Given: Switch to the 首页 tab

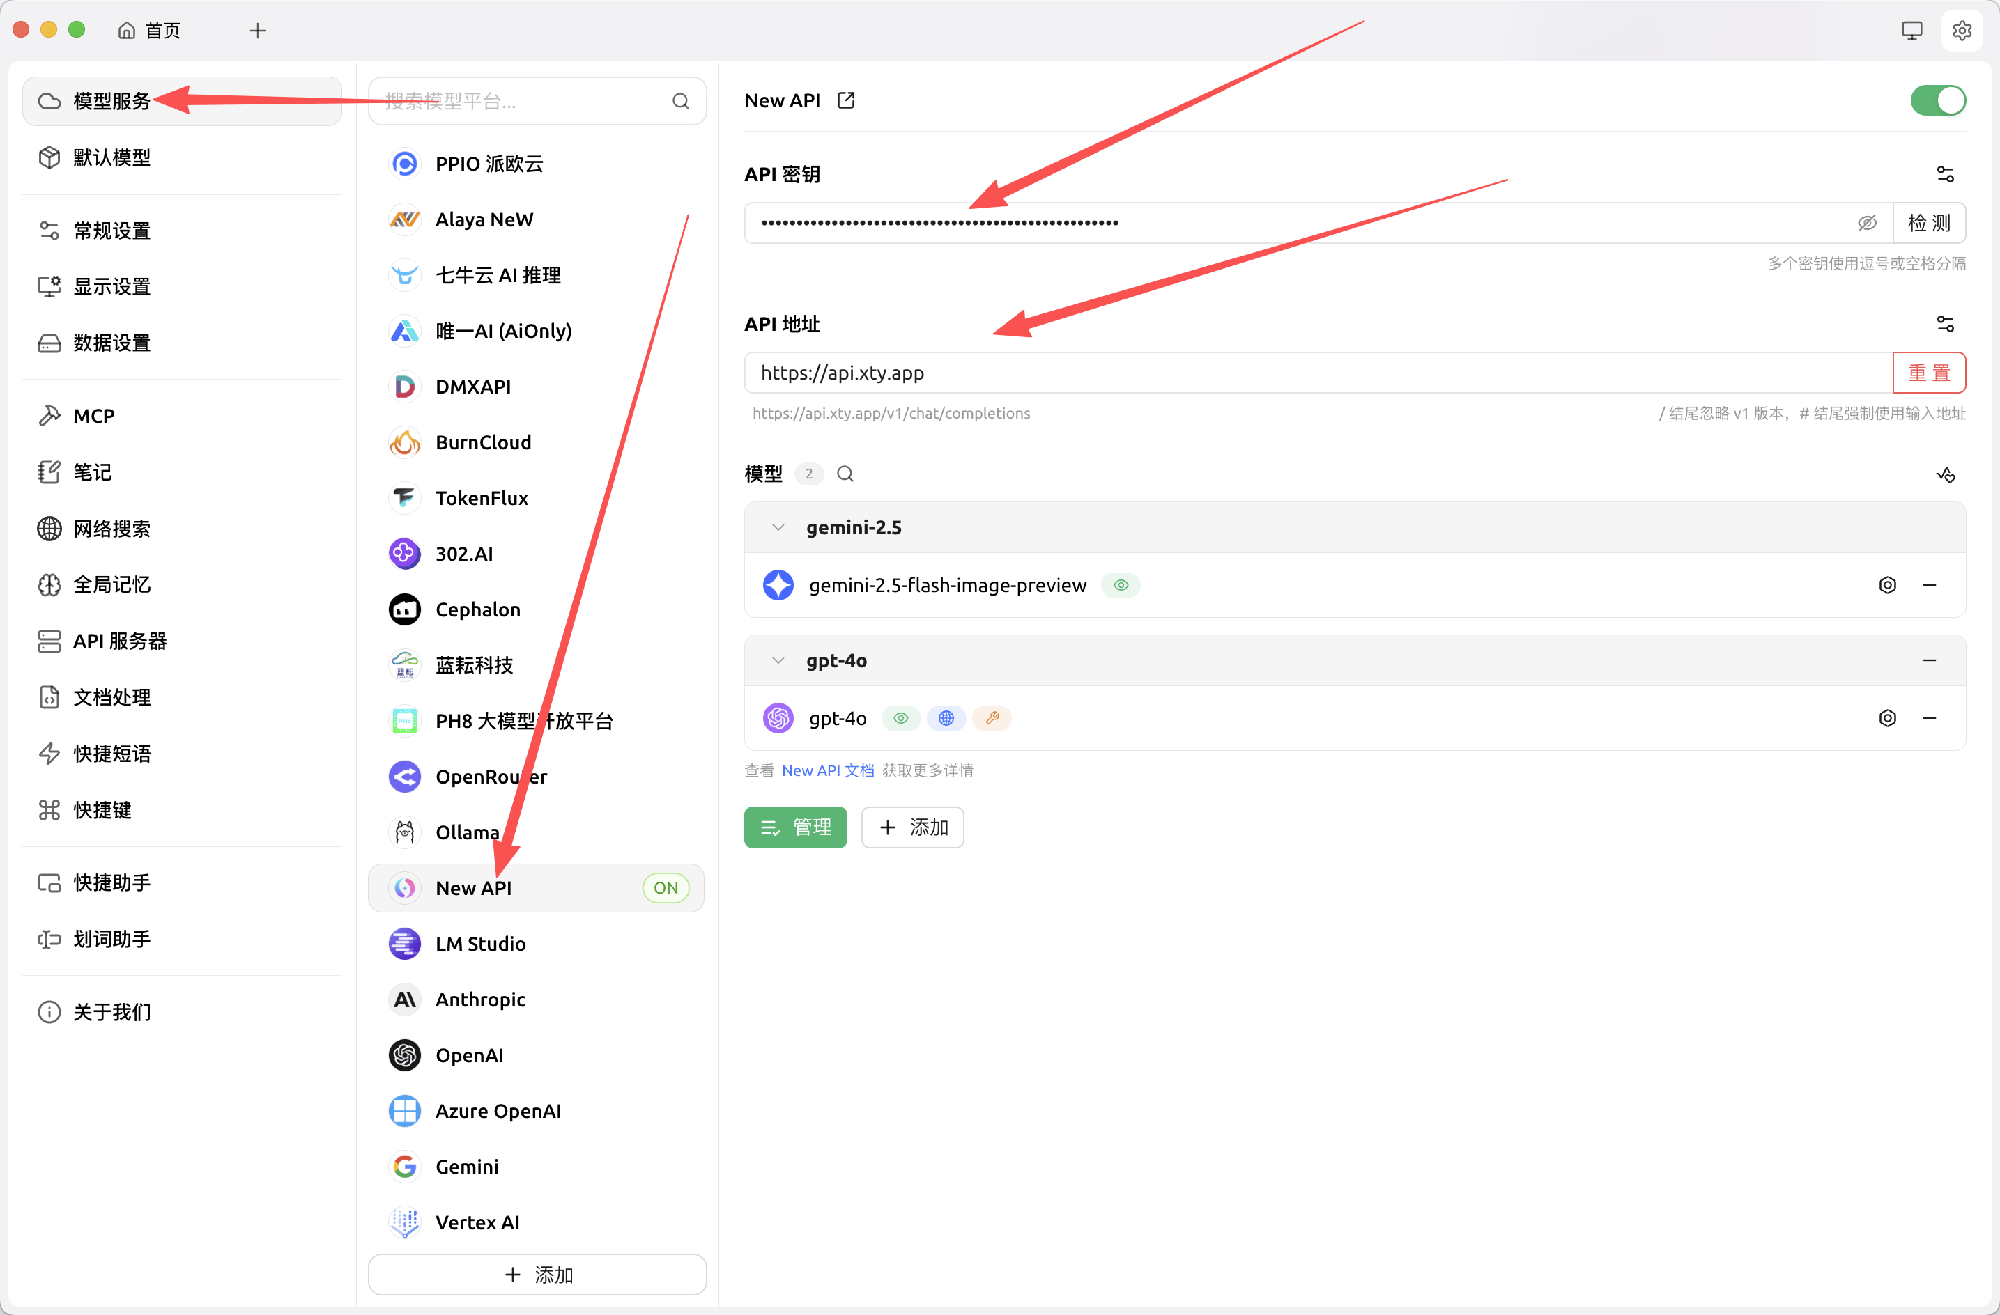Looking at the screenshot, I should tap(151, 29).
